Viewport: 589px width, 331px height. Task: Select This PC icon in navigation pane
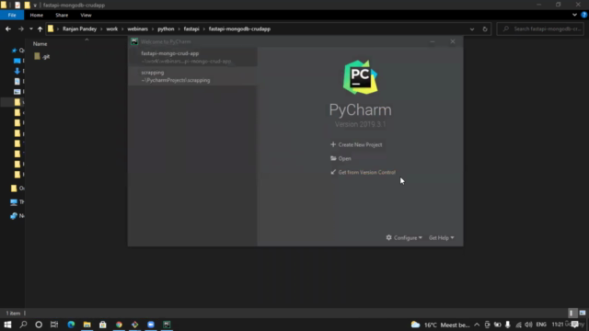pos(14,202)
